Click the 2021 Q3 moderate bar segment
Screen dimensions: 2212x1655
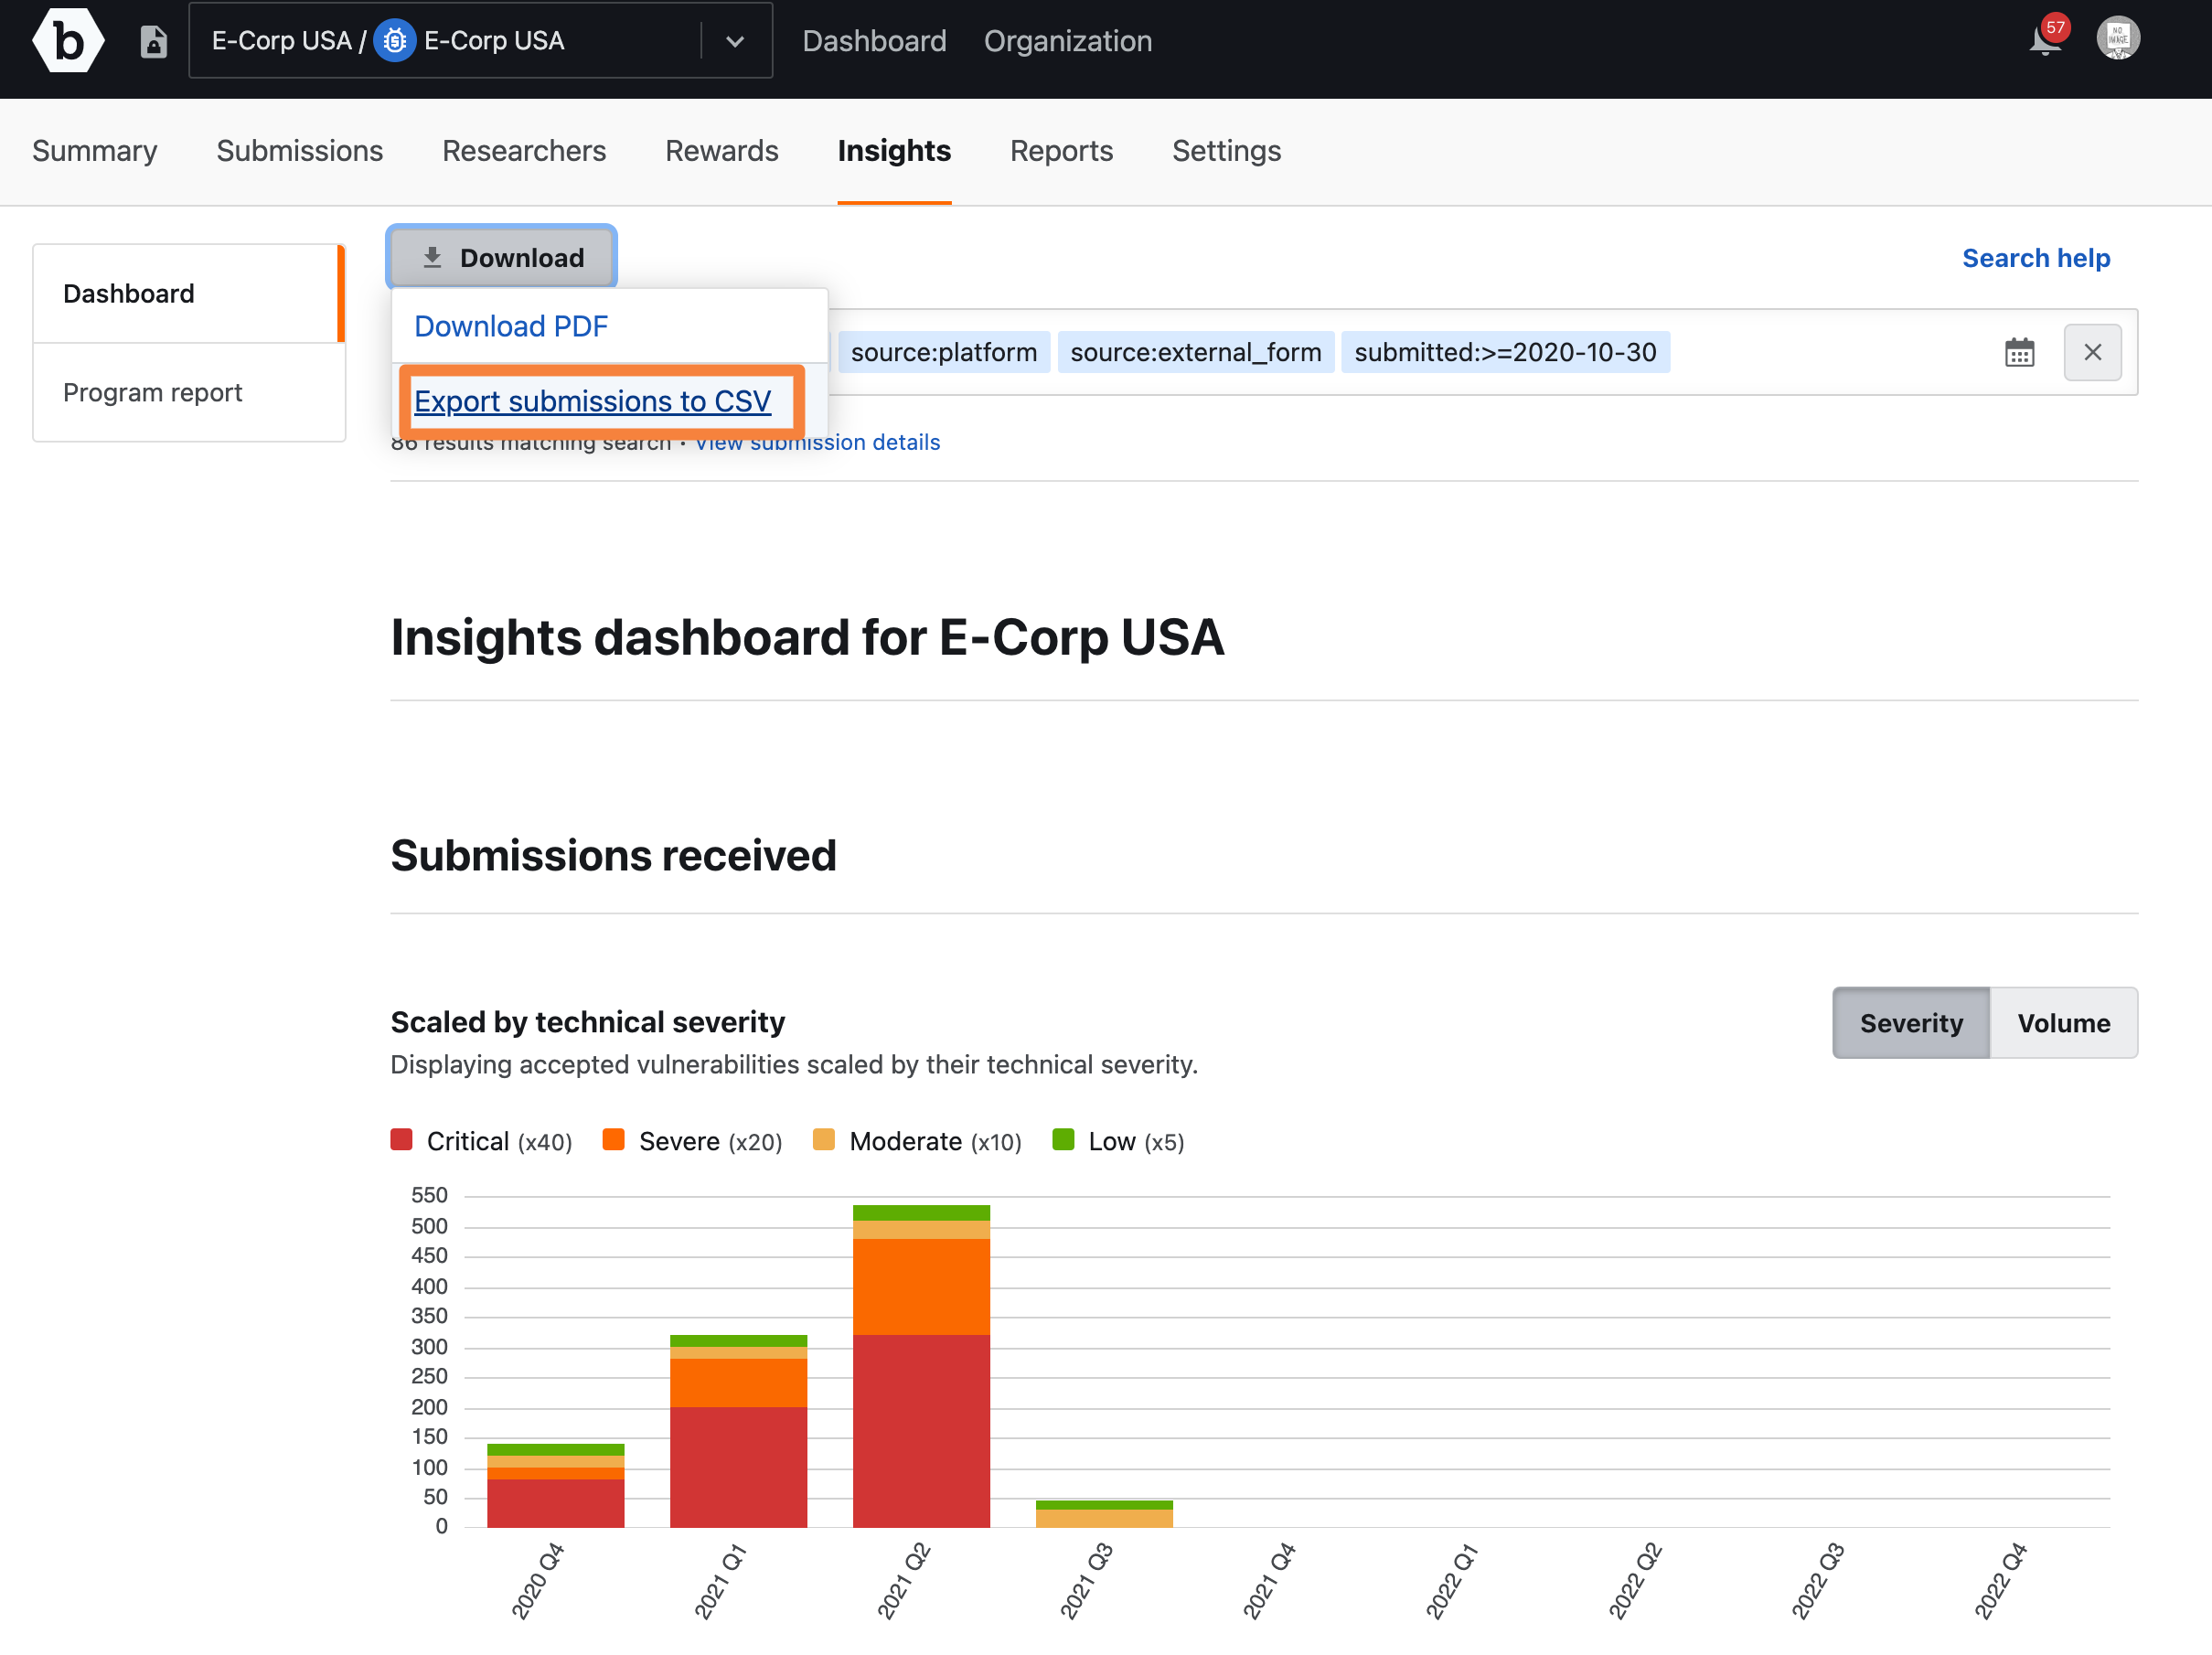1104,1518
